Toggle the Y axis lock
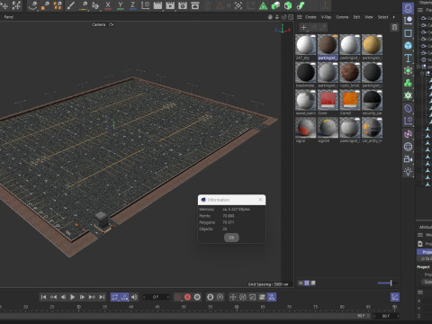 pos(121,5)
